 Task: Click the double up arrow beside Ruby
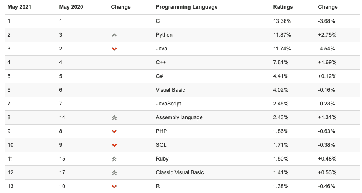coord(114,159)
